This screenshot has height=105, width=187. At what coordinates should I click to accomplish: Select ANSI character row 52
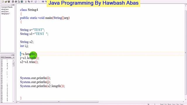pyautogui.click(x=6, y=92)
